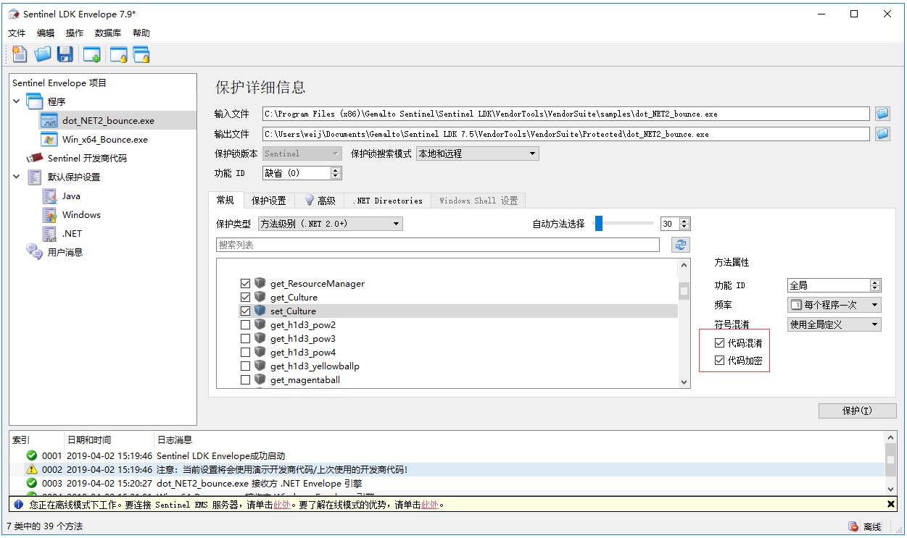Click the green check icon on log 0001
The height and width of the screenshot is (538, 907).
(31, 455)
